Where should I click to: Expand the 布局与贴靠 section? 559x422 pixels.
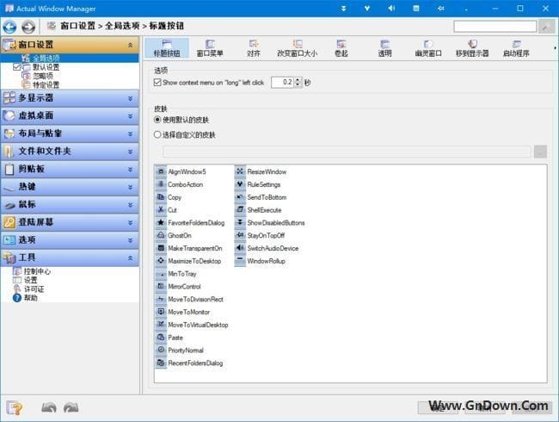pyautogui.click(x=130, y=133)
